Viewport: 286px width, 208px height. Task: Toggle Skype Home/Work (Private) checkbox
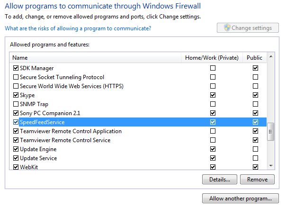point(213,95)
